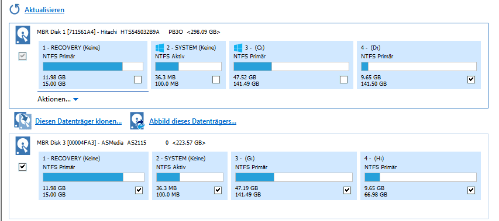The image size is (499, 221).
Task: Click the disk image icon
Action: click(x=137, y=121)
